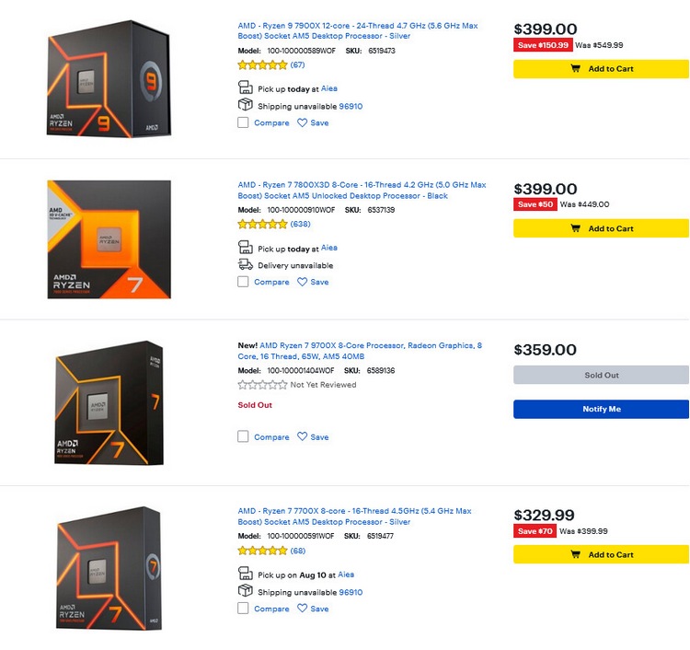Click the Save heart icon for Ryzen 7 9700X
The width and height of the screenshot is (690, 650).
302,437
